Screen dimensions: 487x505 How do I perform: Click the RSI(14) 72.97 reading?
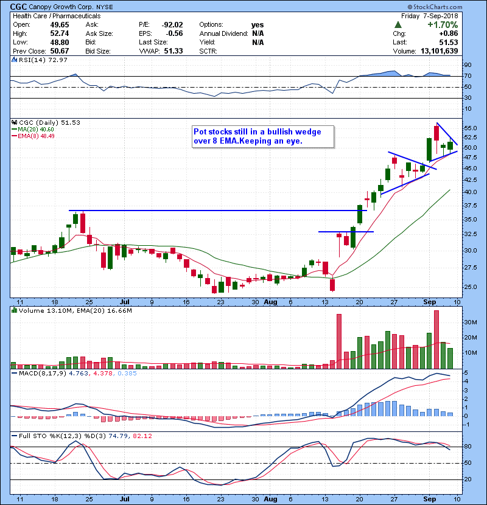tap(43, 60)
